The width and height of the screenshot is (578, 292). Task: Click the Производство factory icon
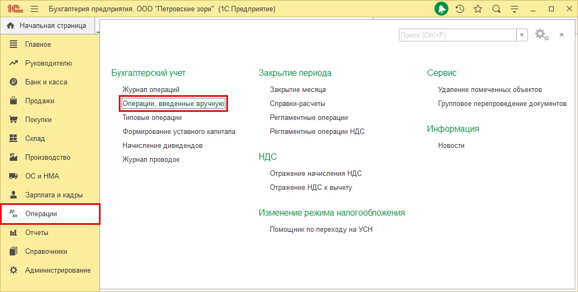click(13, 157)
